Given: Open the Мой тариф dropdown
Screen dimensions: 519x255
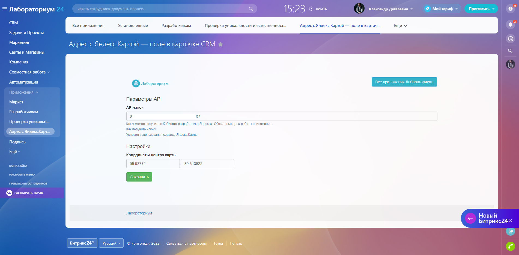Looking at the screenshot, I should (x=442, y=9).
